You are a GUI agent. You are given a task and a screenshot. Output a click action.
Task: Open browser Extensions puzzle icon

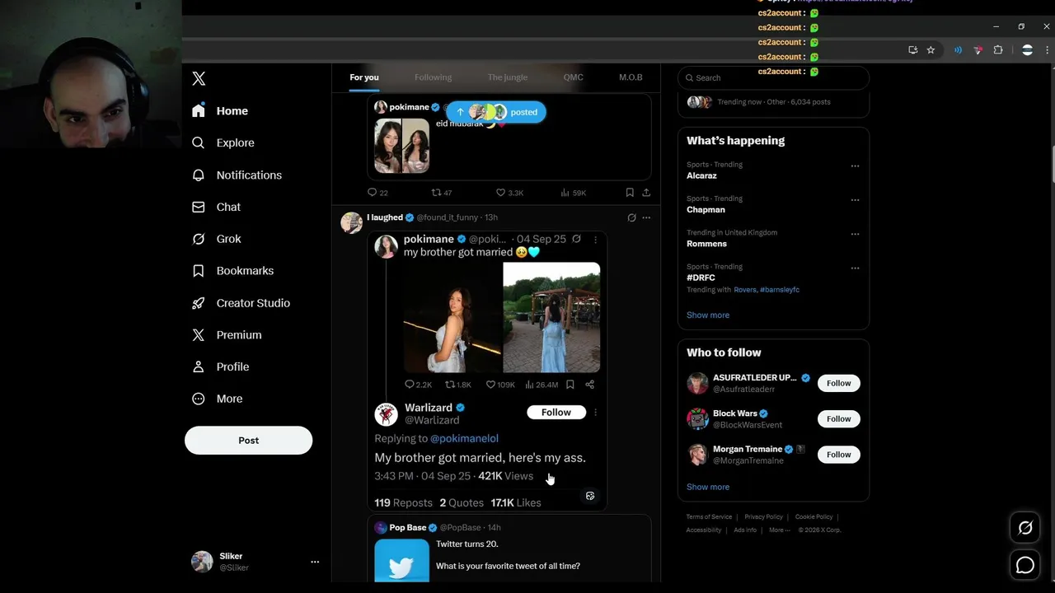click(x=998, y=50)
